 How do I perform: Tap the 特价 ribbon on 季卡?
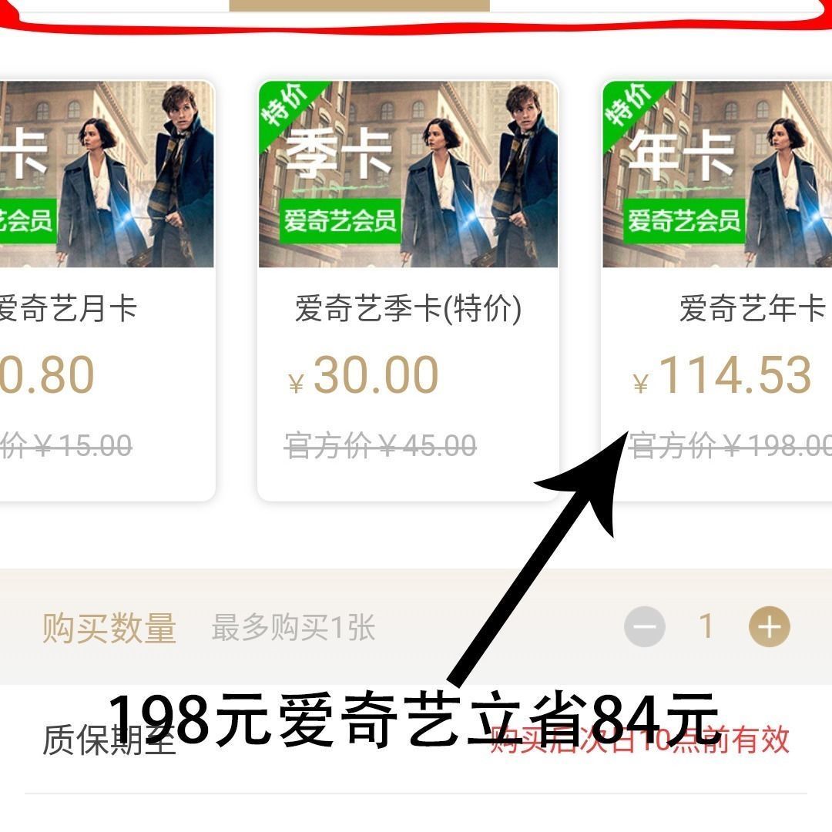point(287,108)
